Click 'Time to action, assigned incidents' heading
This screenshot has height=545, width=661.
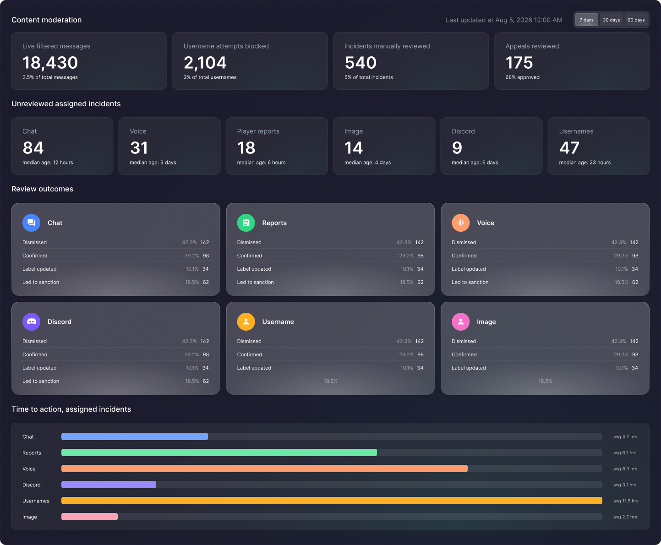coord(71,409)
